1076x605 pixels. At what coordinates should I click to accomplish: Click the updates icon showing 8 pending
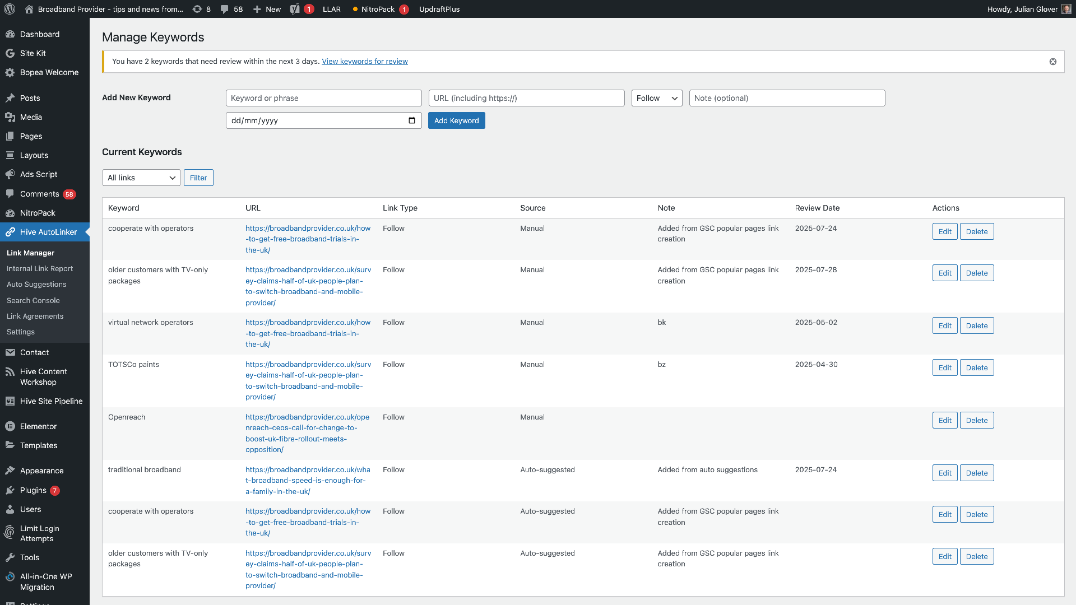point(197,9)
